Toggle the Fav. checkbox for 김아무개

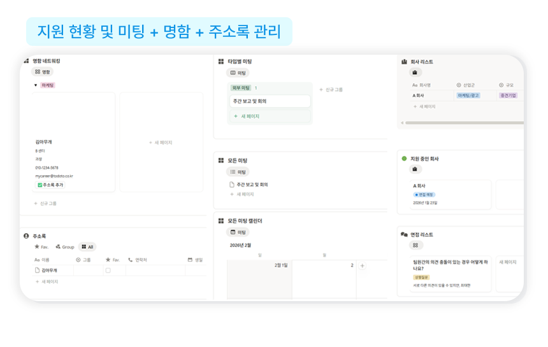pyautogui.click(x=108, y=271)
